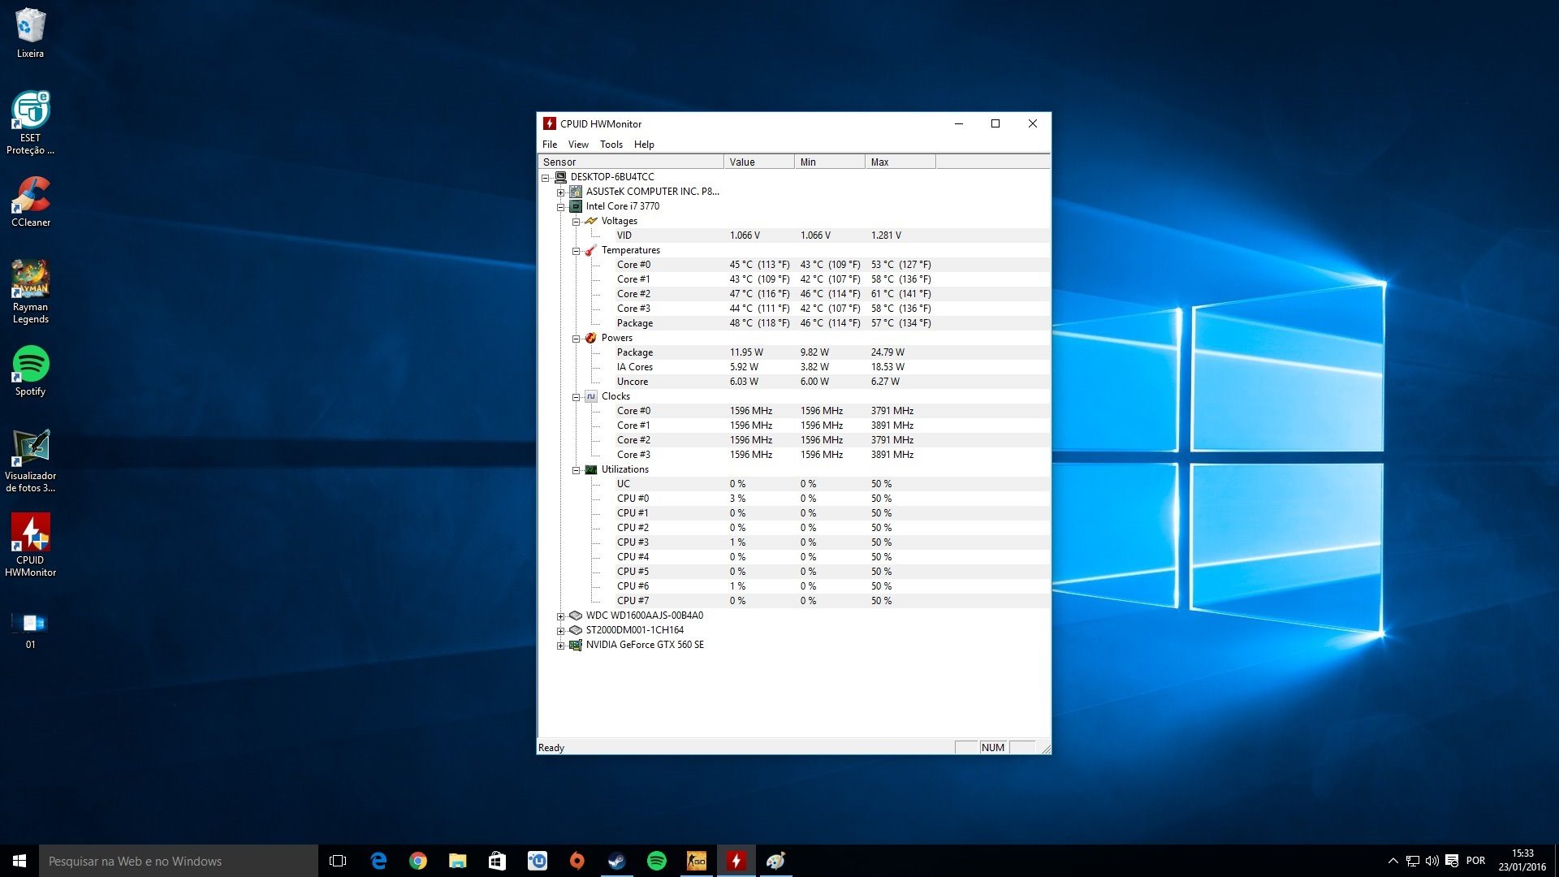This screenshot has width=1559, height=877.
Task: Click the Utilizations chip icon
Action: pos(591,469)
